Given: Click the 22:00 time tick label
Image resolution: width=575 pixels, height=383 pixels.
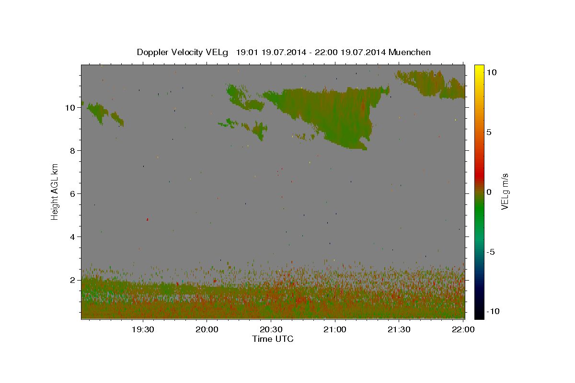Looking at the screenshot, I should coord(463,329).
